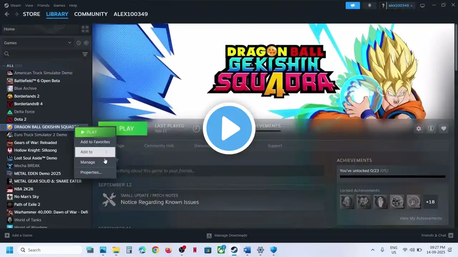Click the main page vertical scrollbar
Viewport: 458px width, 257px height.
(x=456, y=48)
